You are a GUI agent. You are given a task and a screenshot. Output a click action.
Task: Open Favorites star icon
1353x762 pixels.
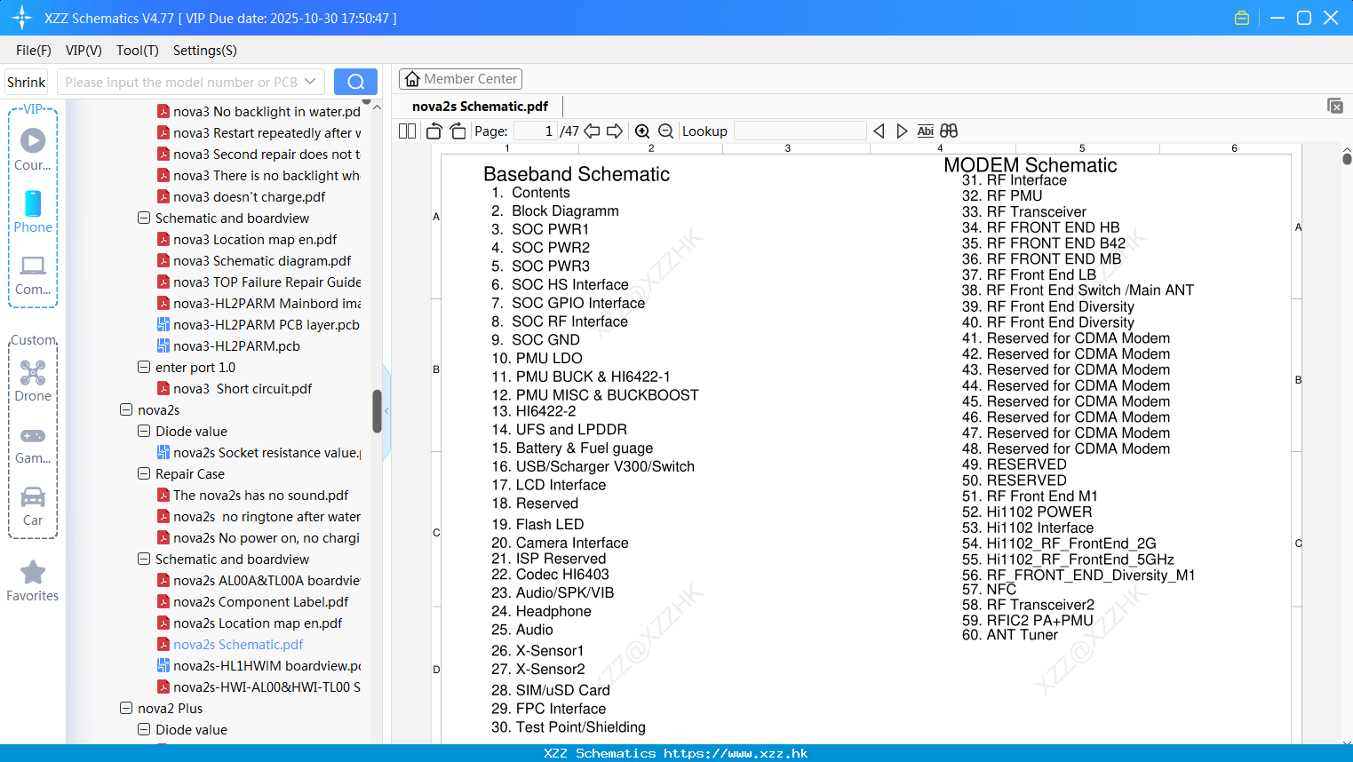(x=33, y=572)
